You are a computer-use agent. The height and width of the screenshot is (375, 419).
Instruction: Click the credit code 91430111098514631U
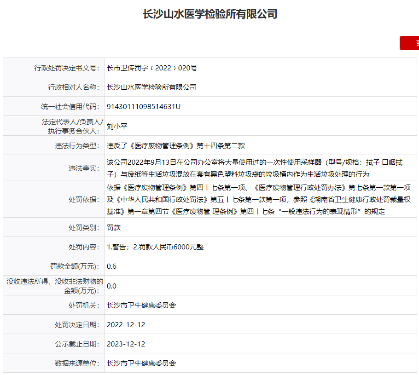[144, 106]
